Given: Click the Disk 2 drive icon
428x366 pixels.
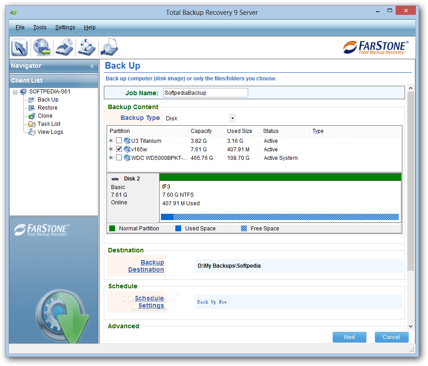Looking at the screenshot, I should 115,179.
